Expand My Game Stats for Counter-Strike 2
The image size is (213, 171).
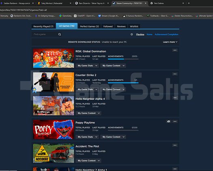pos(88,89)
